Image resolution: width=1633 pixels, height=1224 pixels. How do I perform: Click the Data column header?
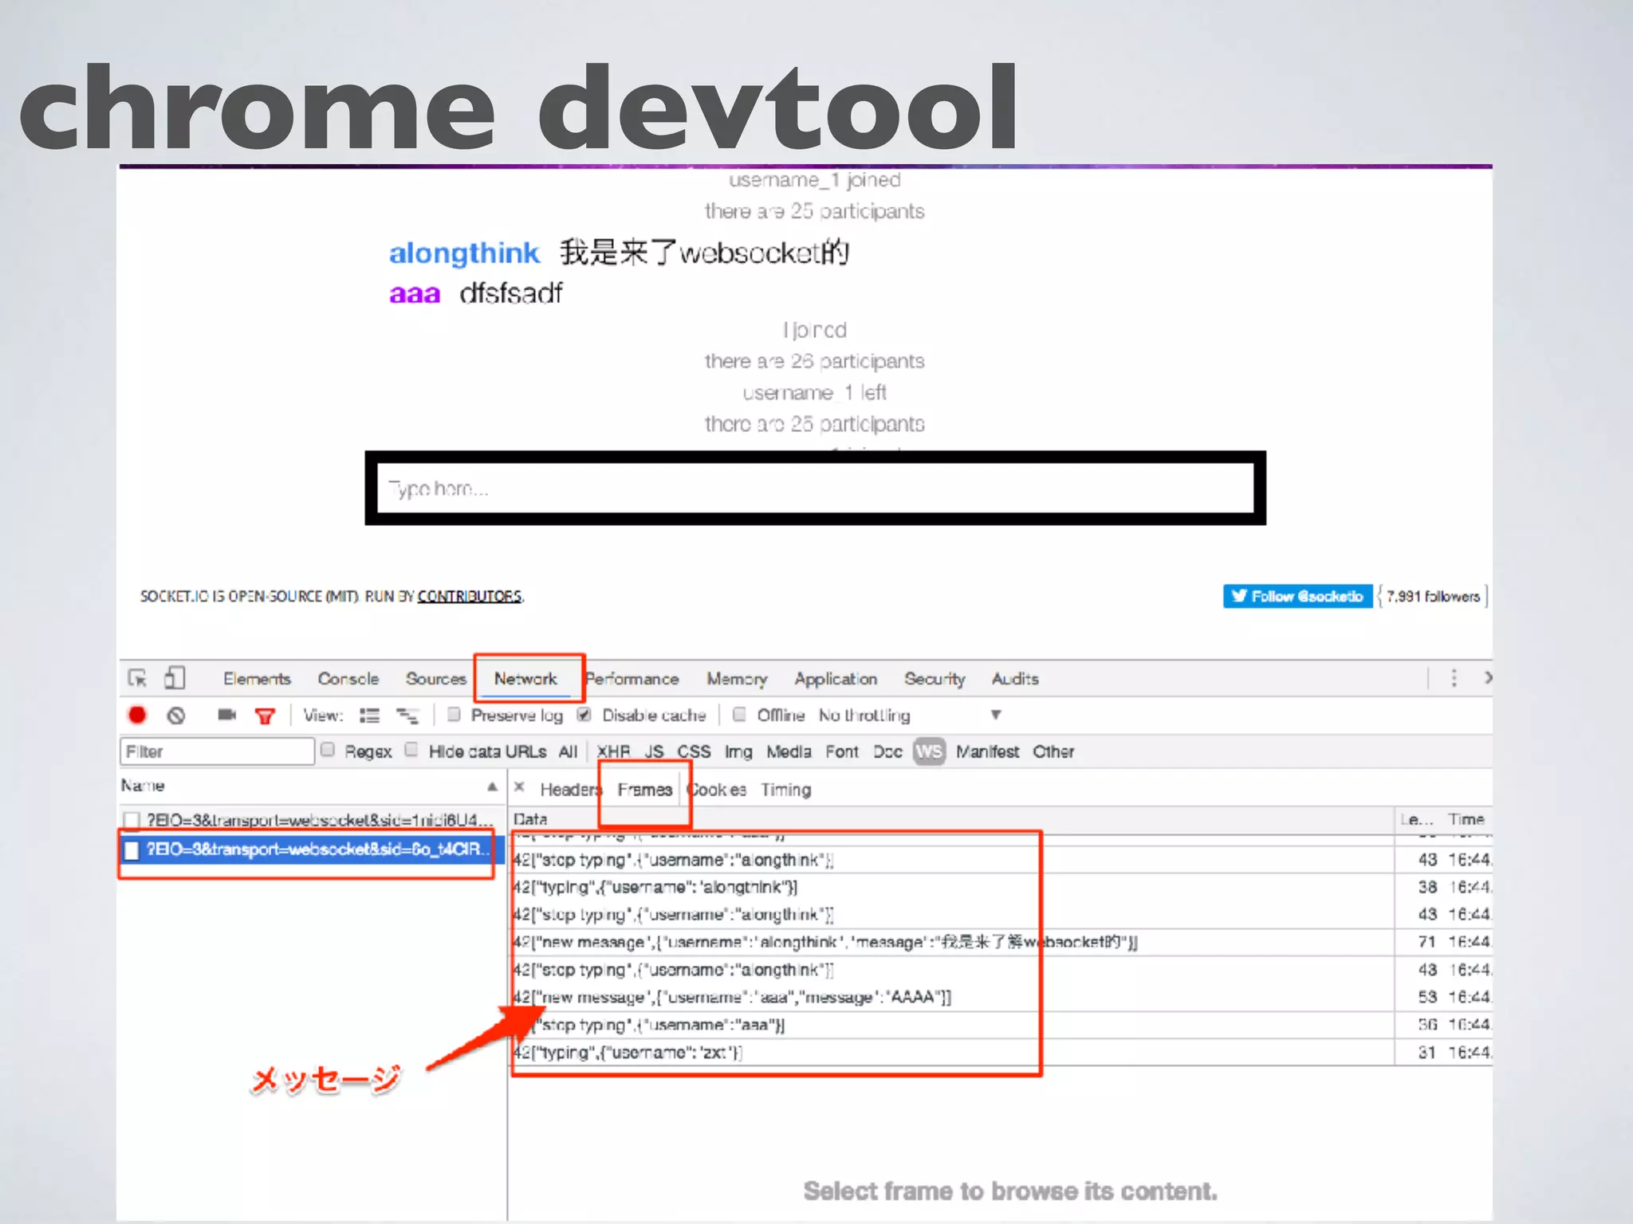click(x=951, y=819)
